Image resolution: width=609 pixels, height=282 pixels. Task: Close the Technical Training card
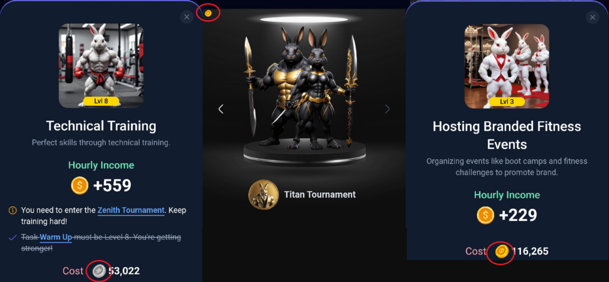tap(187, 17)
